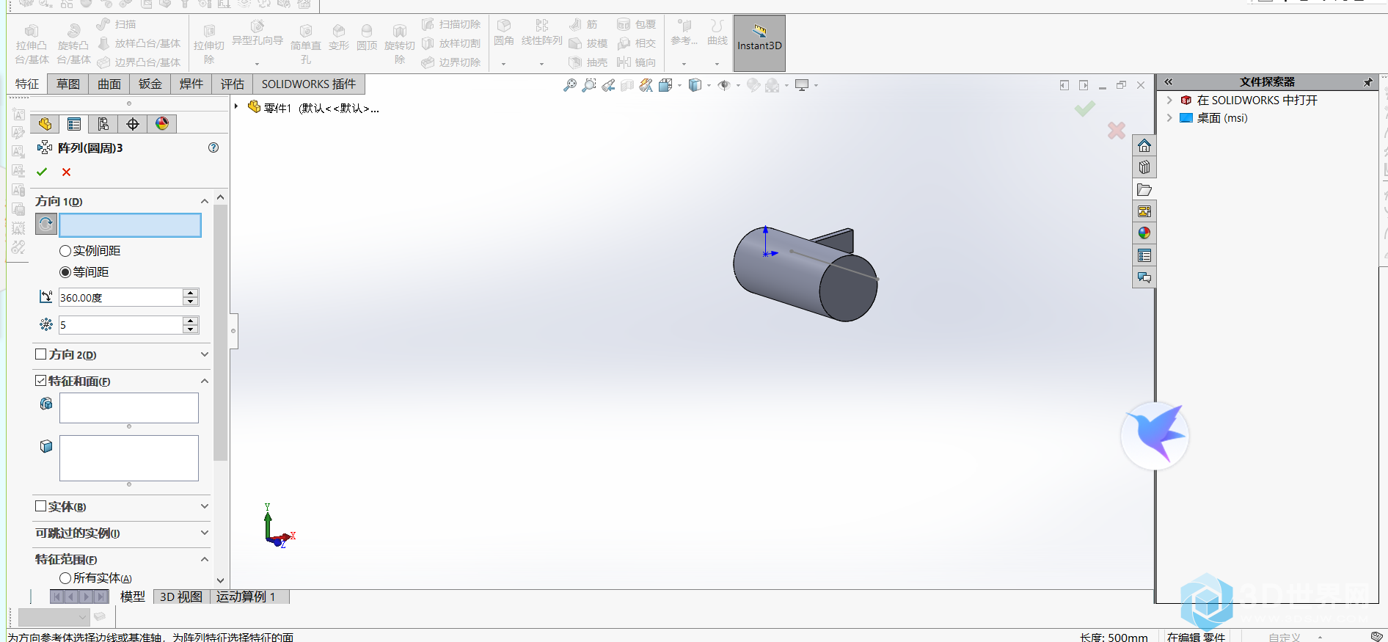
Task: Click the Hide/Show Items eye icon
Action: click(724, 86)
